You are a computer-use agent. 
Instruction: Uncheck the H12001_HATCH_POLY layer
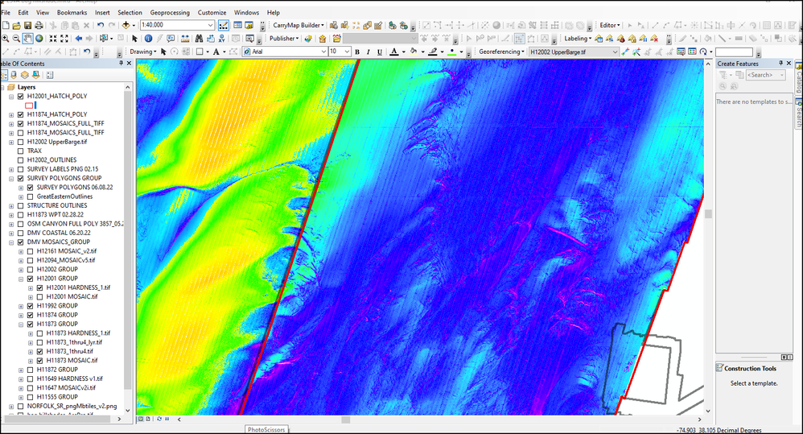point(21,96)
